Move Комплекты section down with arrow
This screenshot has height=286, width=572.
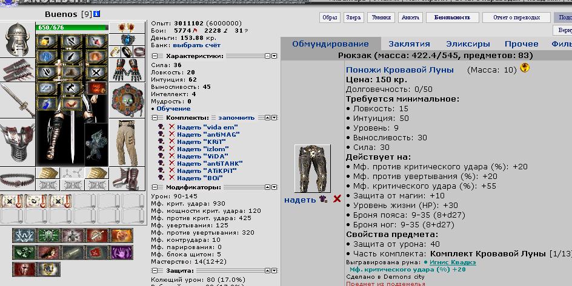click(x=274, y=117)
